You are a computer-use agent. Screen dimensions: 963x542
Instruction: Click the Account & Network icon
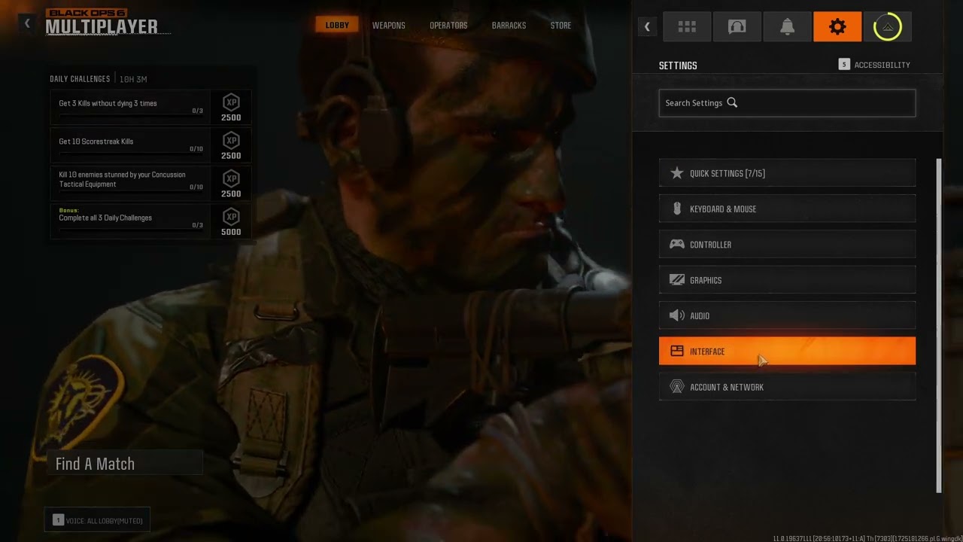676,387
